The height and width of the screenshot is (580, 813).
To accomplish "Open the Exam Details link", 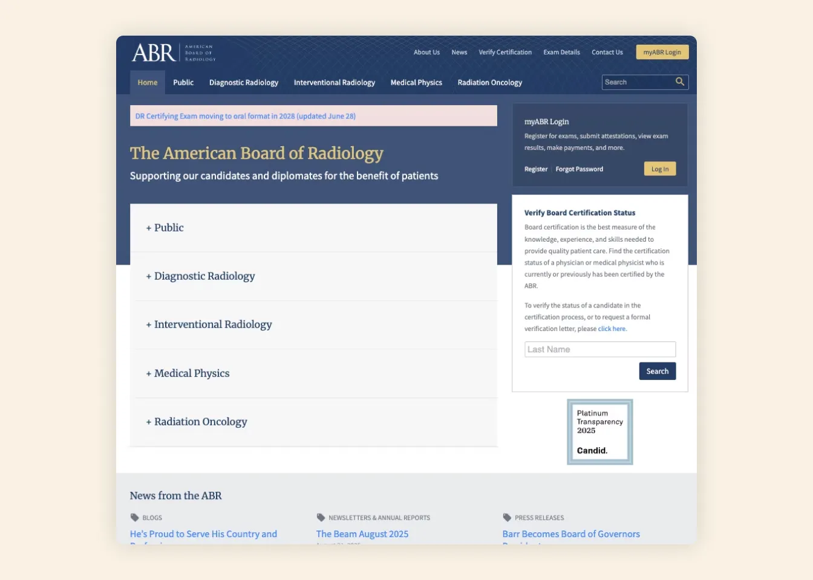I will tap(561, 52).
